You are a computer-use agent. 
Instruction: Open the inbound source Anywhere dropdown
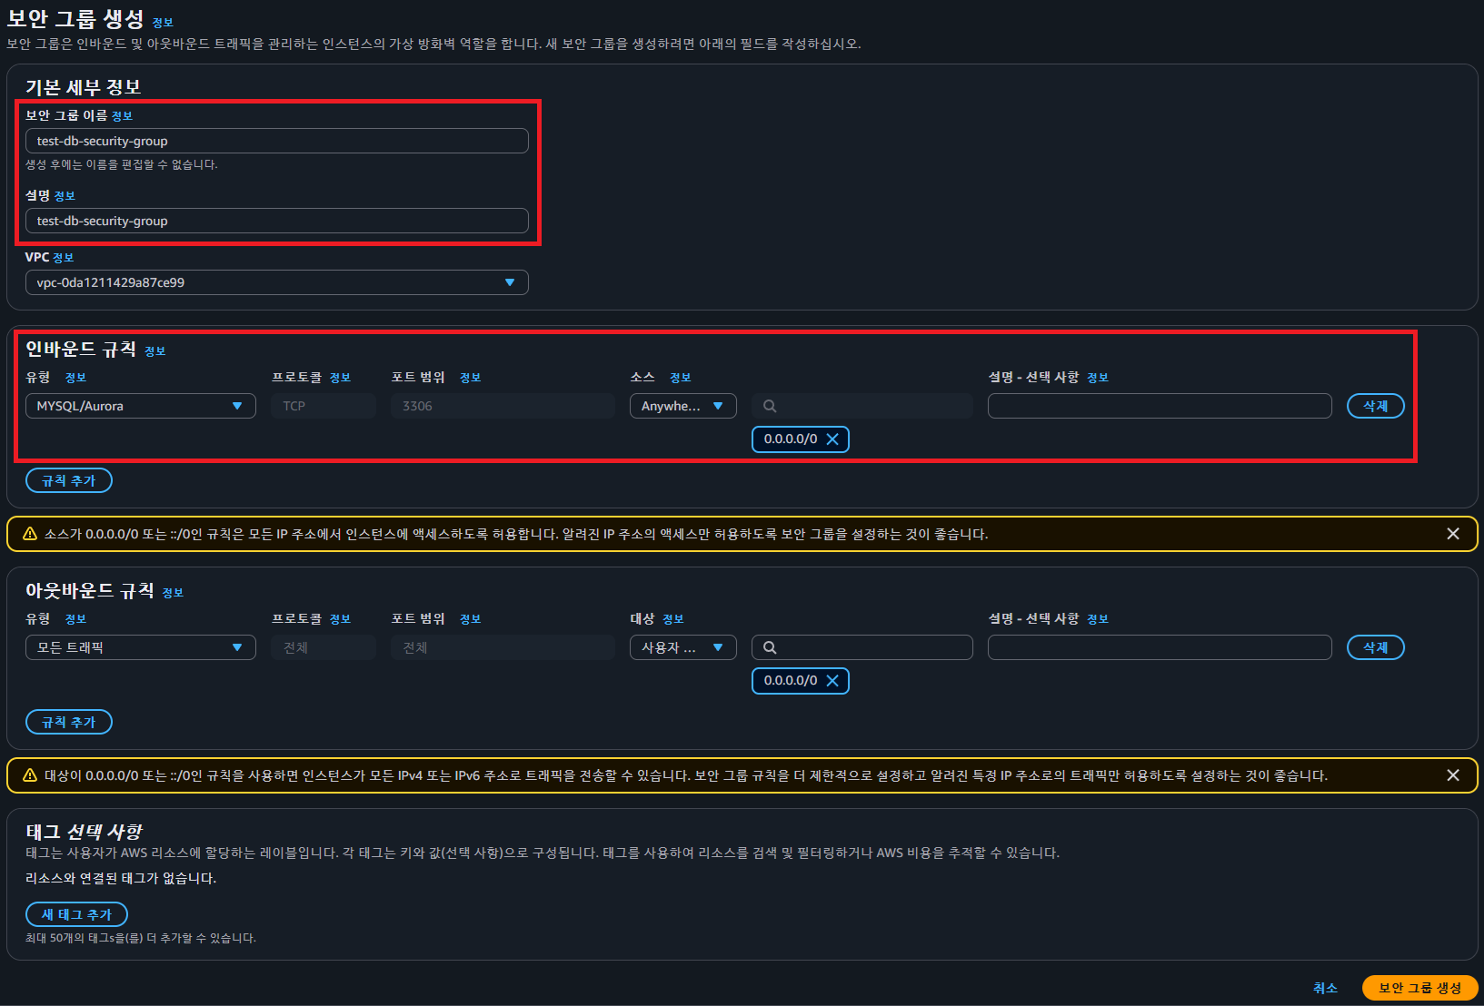click(683, 406)
